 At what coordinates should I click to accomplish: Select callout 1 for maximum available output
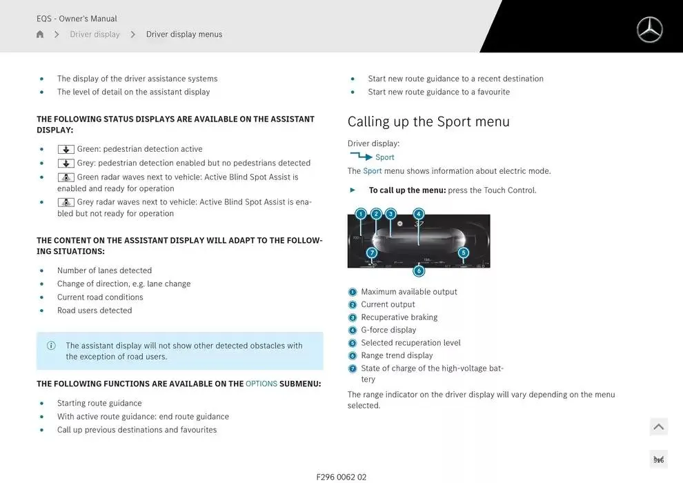(x=360, y=214)
